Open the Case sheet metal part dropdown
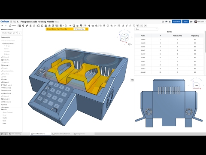 [x=146, y=29]
